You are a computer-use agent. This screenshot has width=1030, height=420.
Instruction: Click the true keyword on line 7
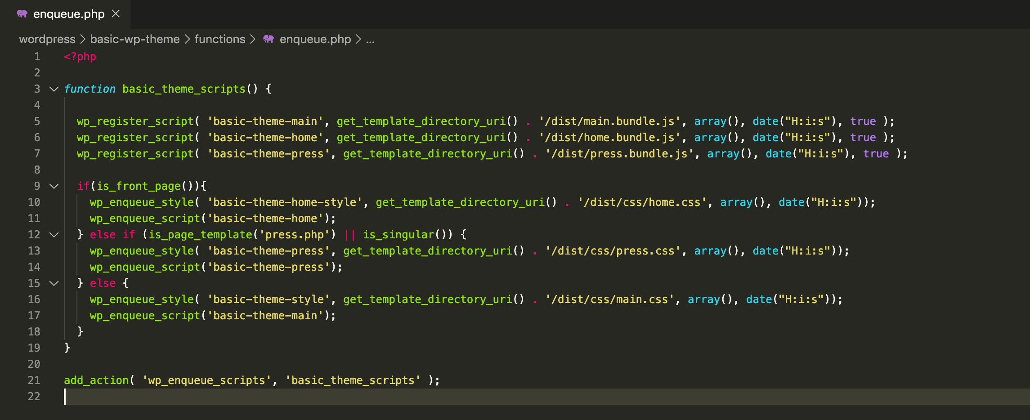coord(876,154)
